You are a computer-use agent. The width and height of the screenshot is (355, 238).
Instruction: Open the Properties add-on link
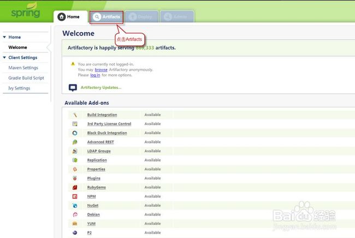pyautogui.click(x=96, y=169)
